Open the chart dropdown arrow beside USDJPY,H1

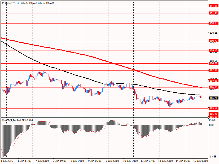point(2,3)
